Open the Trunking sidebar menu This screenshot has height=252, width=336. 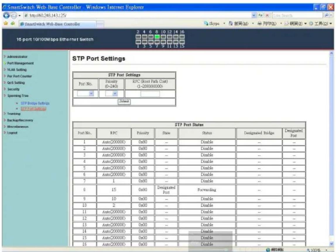(13, 114)
